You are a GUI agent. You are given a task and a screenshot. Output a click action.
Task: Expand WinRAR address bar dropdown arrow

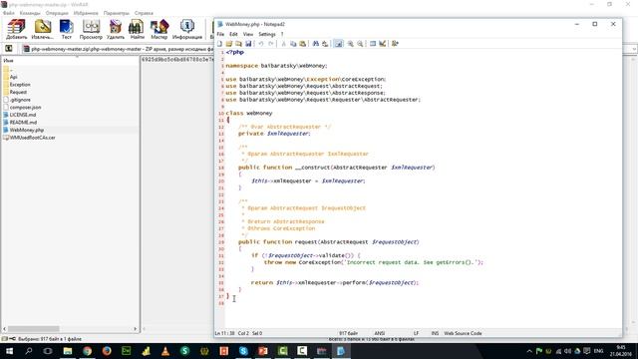(x=634, y=49)
